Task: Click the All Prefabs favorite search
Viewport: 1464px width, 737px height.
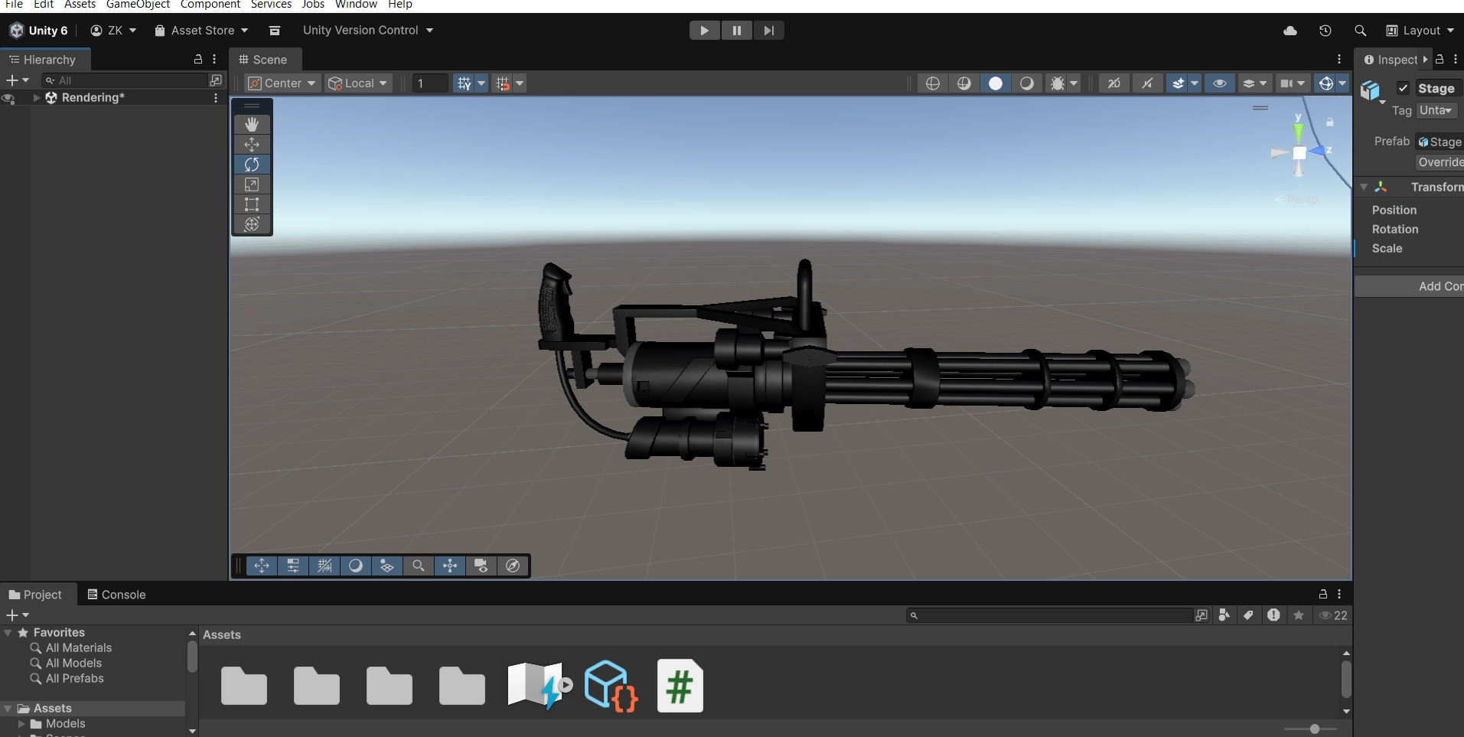Action: click(x=74, y=679)
